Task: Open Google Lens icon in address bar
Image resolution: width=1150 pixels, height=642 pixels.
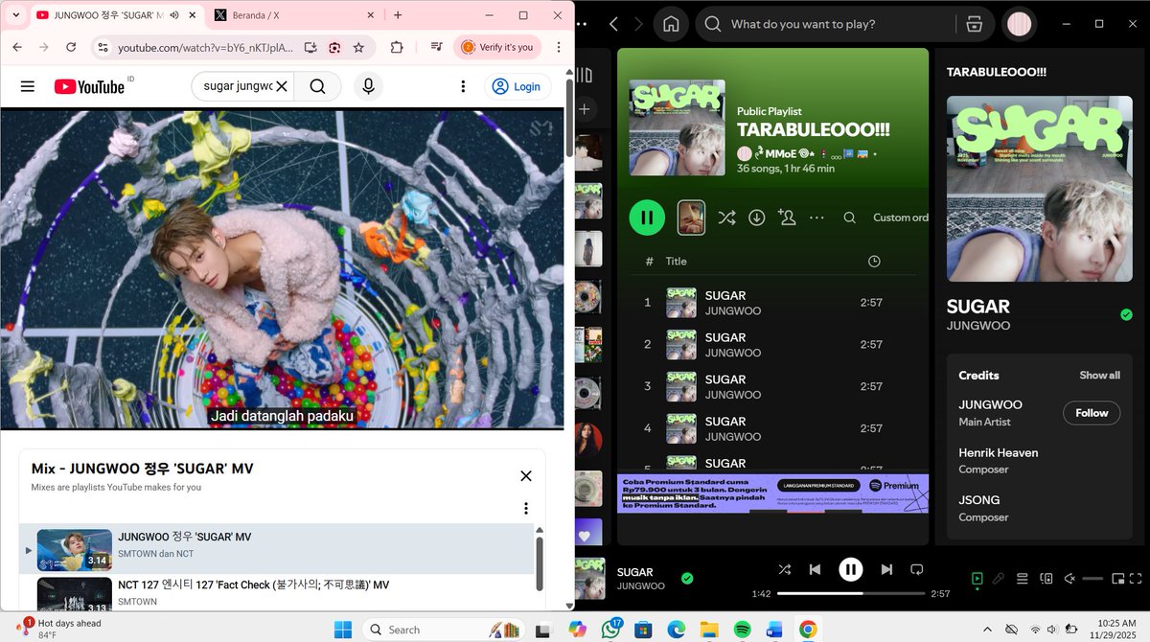Action: (334, 47)
